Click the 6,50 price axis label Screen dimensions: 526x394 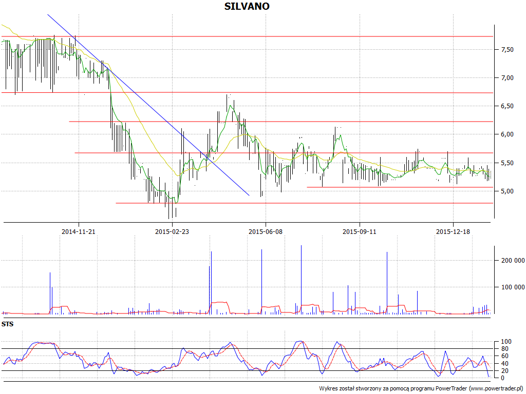[x=507, y=106]
